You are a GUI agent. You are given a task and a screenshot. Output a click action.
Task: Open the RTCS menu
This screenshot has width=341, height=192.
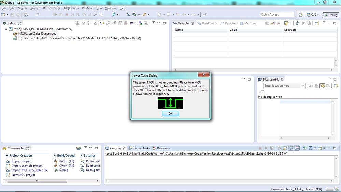(46, 8)
